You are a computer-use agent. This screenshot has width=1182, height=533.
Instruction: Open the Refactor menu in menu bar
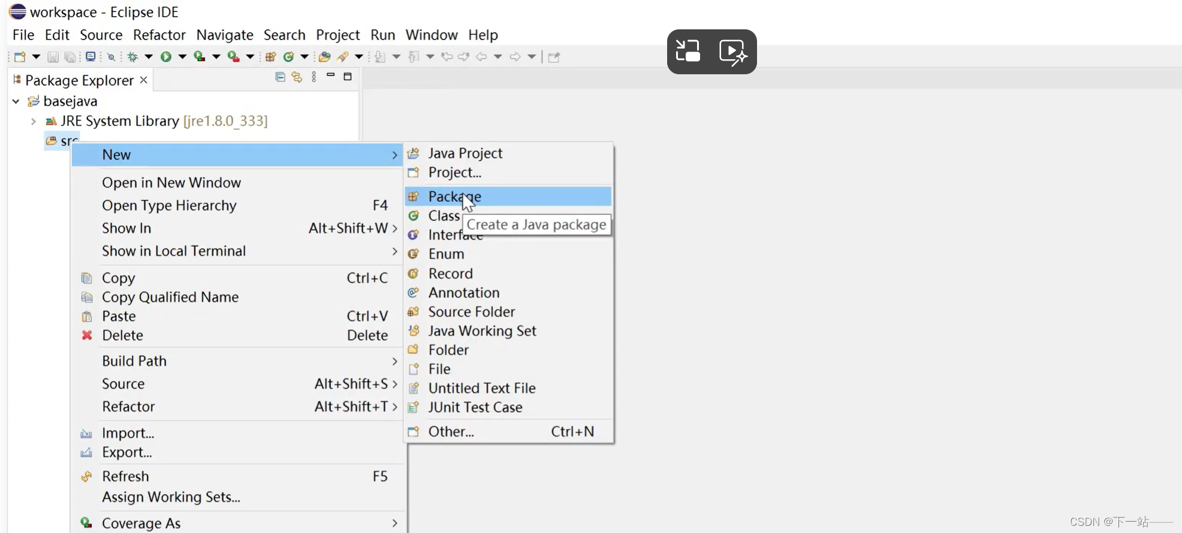(x=159, y=35)
